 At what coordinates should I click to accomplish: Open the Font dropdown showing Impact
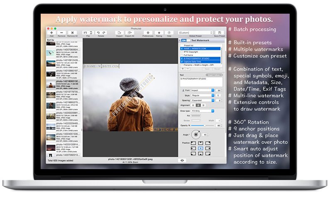(x=203, y=90)
